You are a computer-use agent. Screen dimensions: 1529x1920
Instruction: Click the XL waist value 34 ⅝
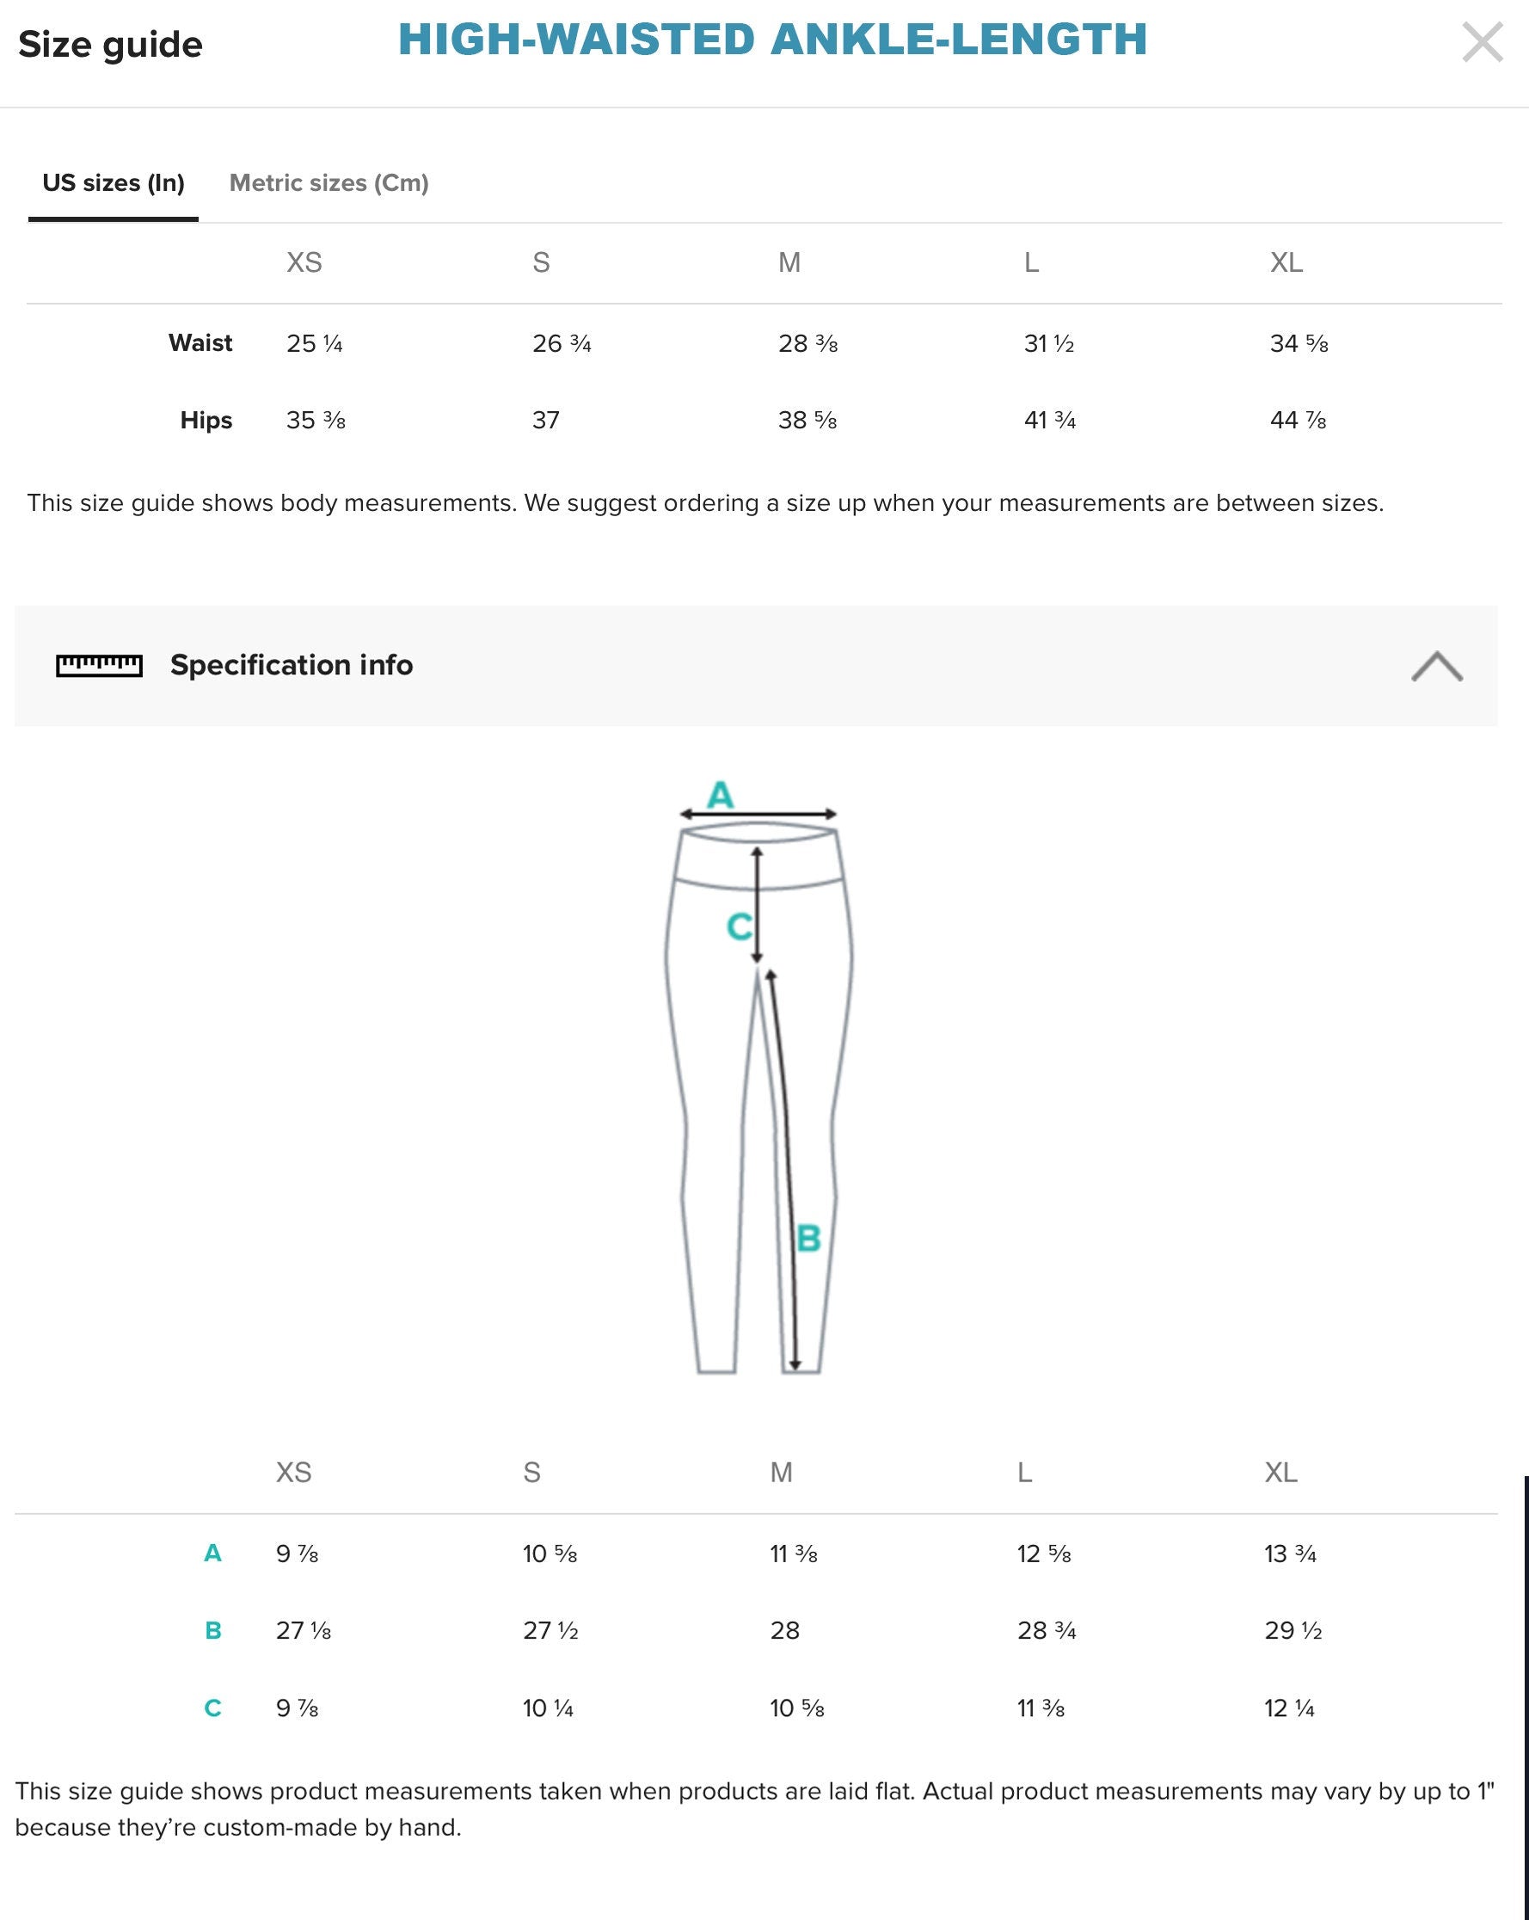(x=1299, y=344)
